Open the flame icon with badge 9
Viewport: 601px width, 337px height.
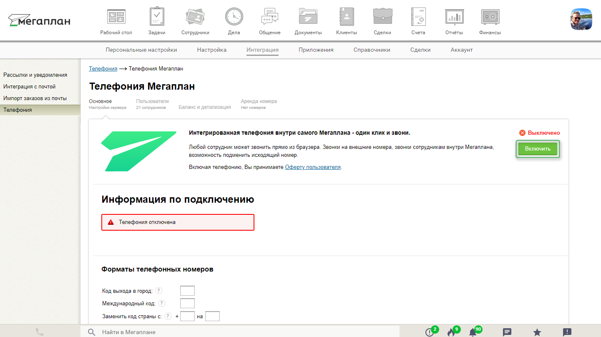[451, 332]
